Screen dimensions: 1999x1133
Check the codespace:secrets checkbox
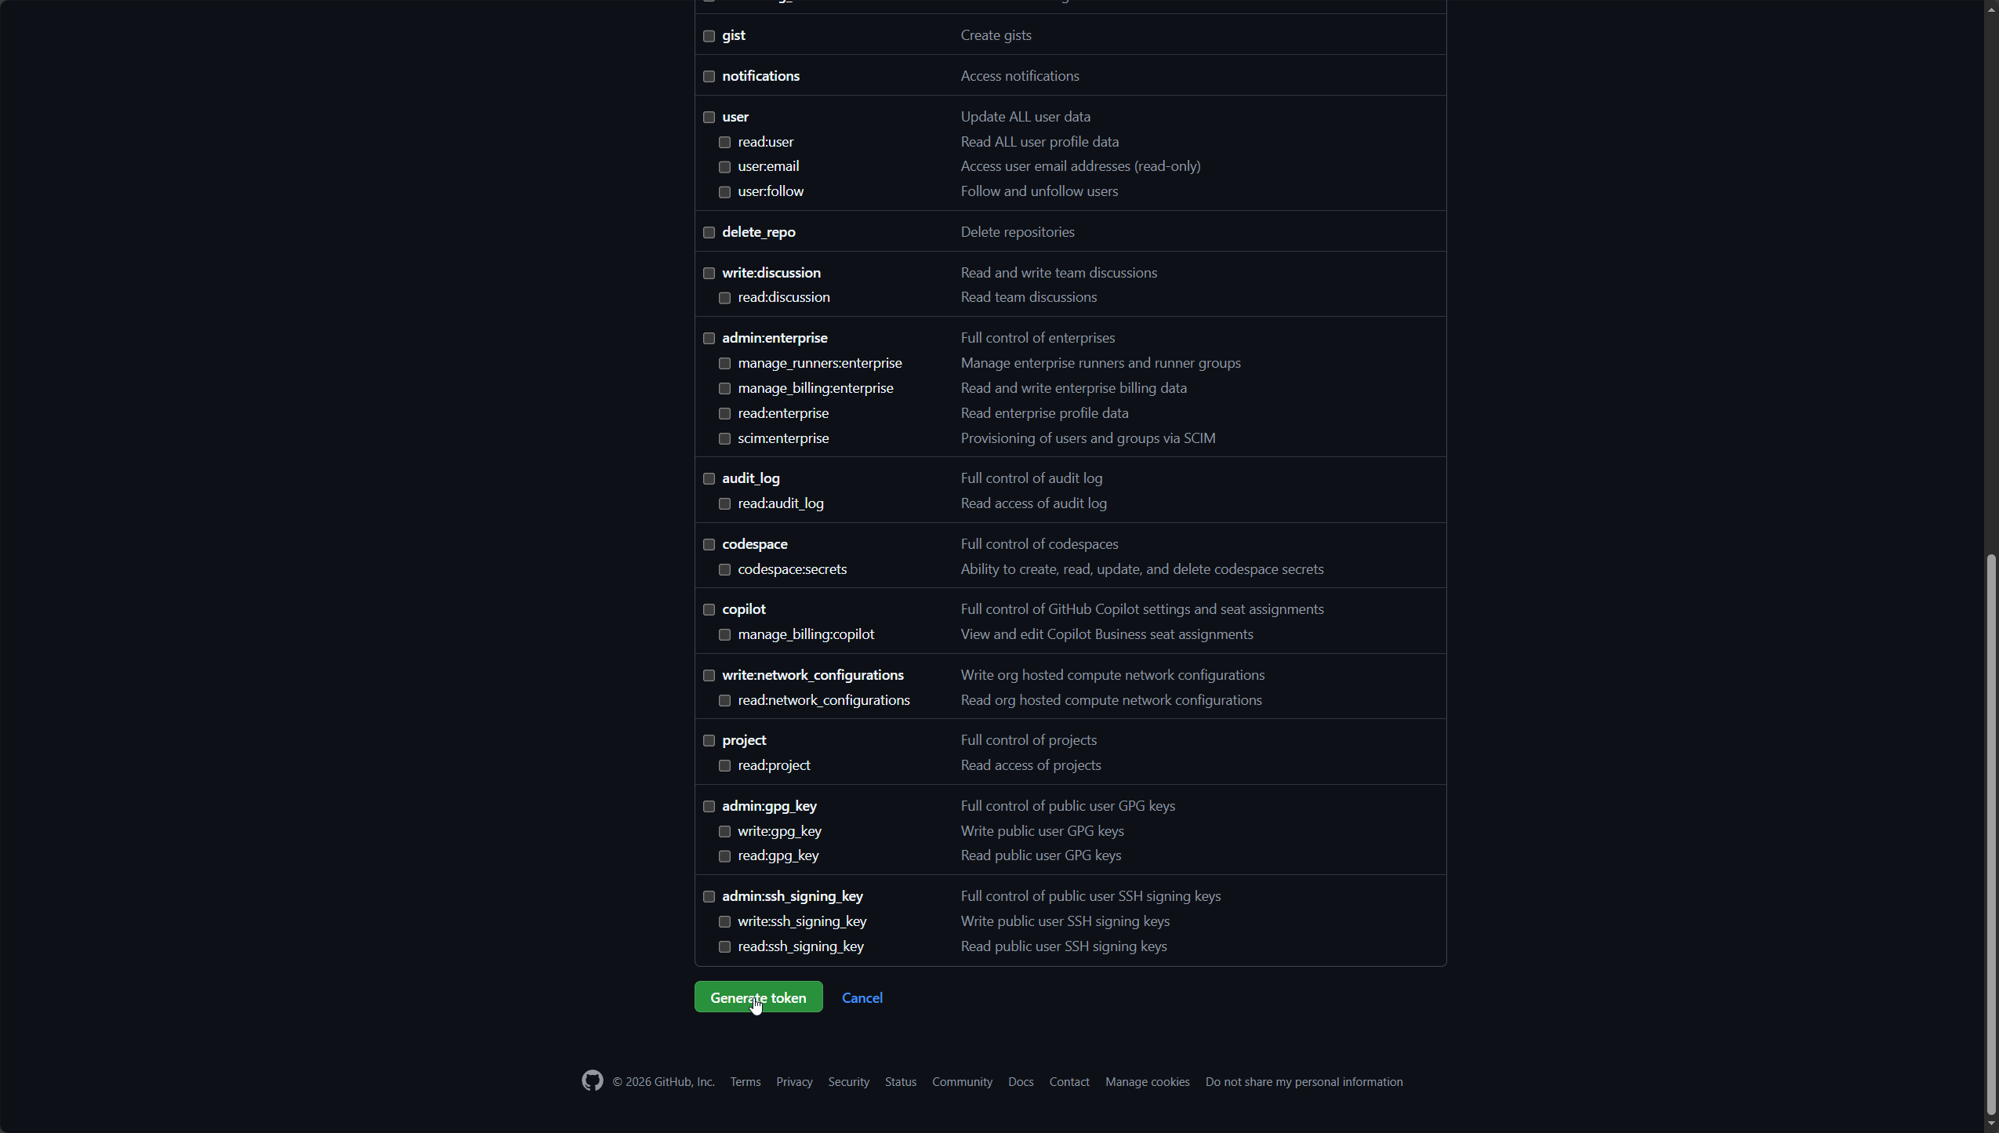coord(724,570)
